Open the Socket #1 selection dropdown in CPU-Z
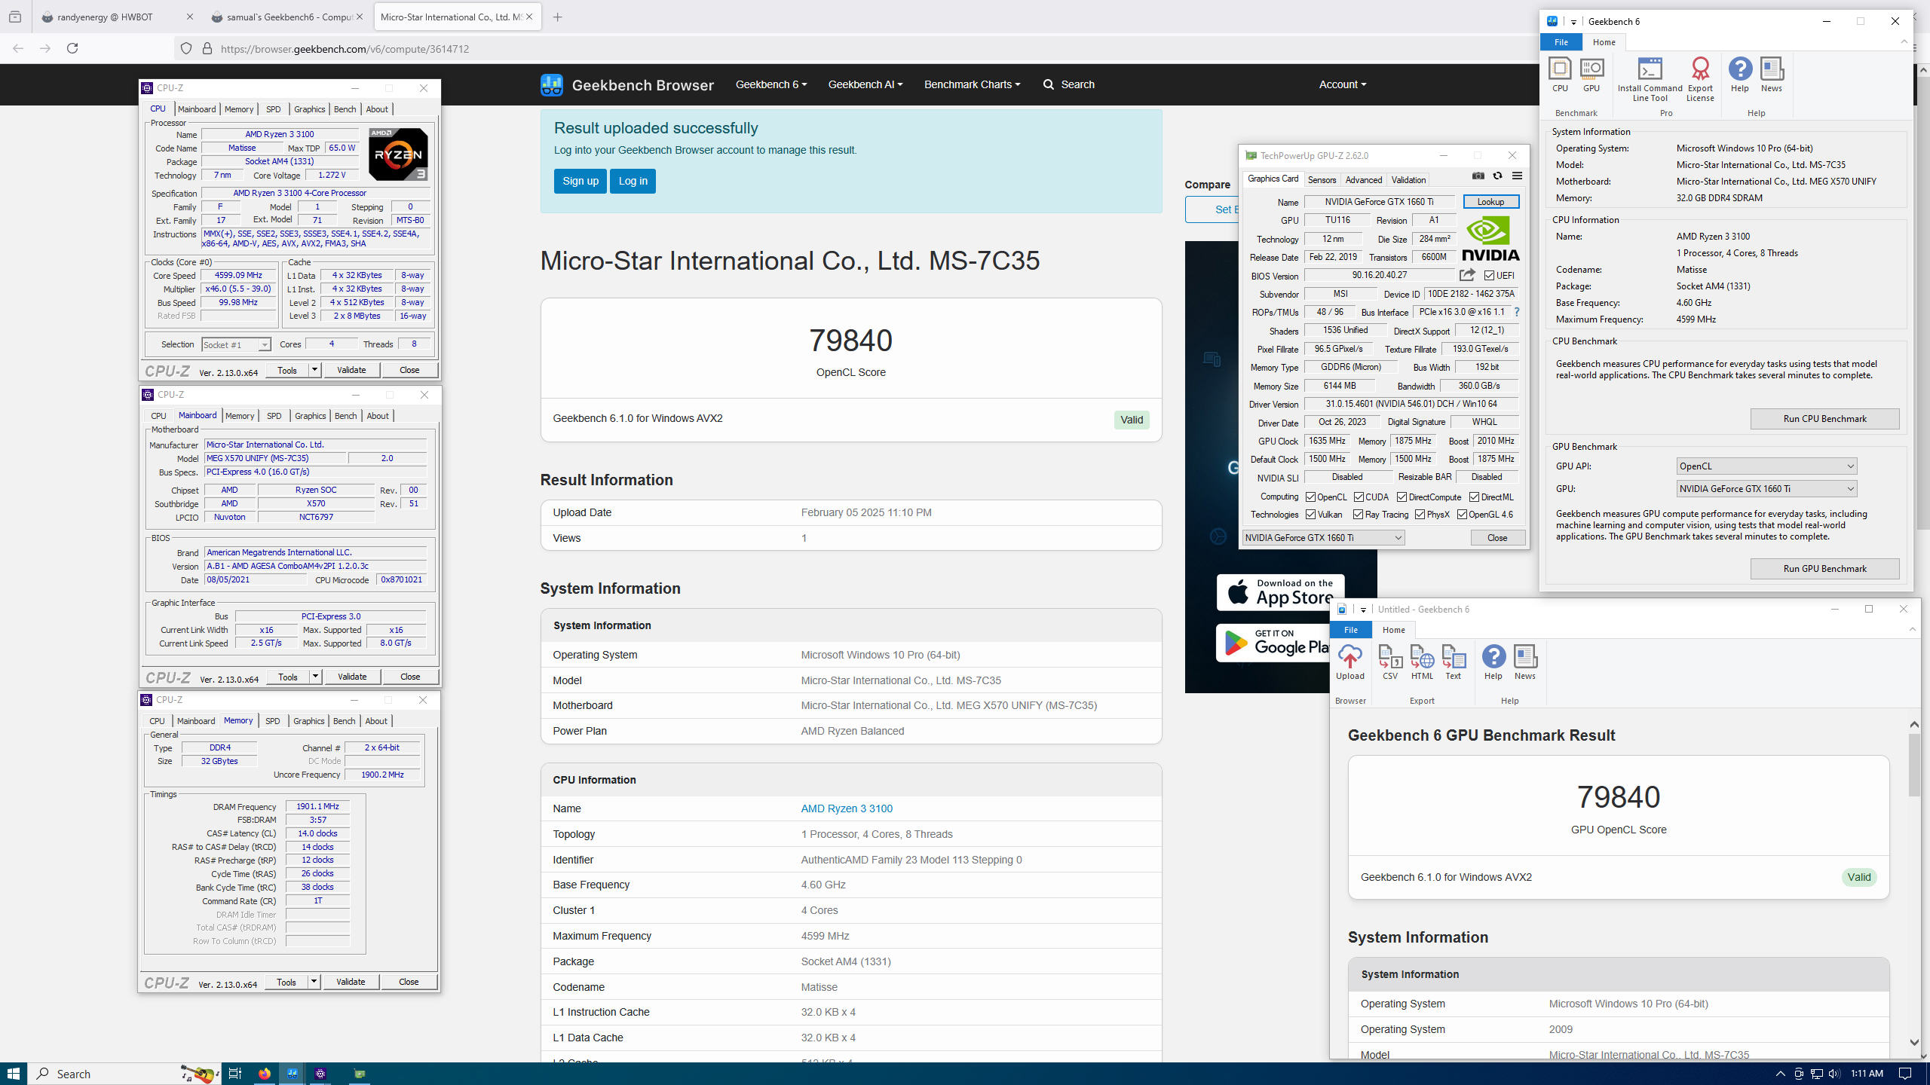Image resolution: width=1930 pixels, height=1085 pixels. click(236, 345)
